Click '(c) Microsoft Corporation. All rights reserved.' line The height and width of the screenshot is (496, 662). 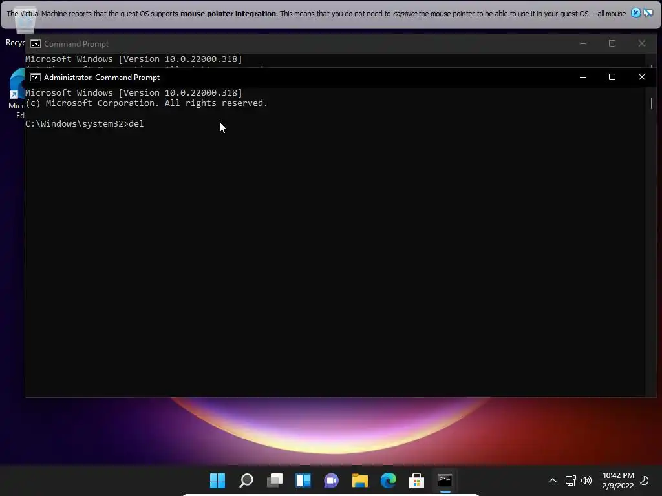click(x=147, y=103)
